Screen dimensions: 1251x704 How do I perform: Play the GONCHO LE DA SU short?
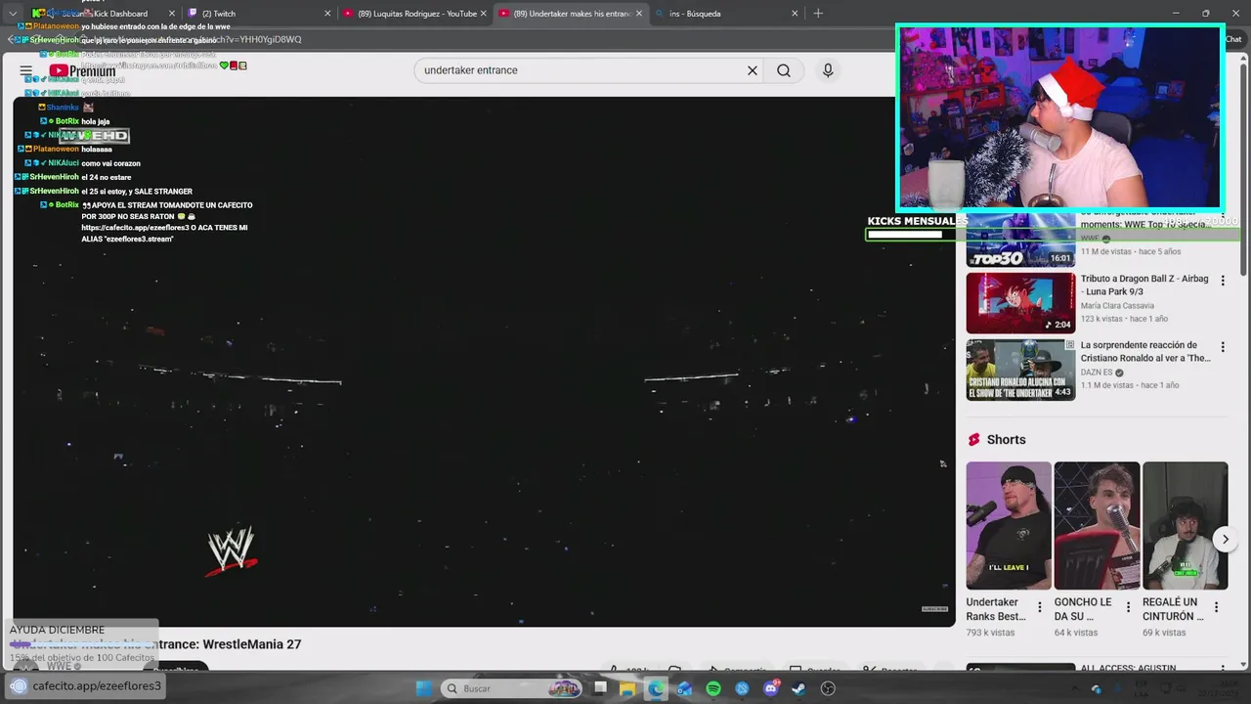1097,526
